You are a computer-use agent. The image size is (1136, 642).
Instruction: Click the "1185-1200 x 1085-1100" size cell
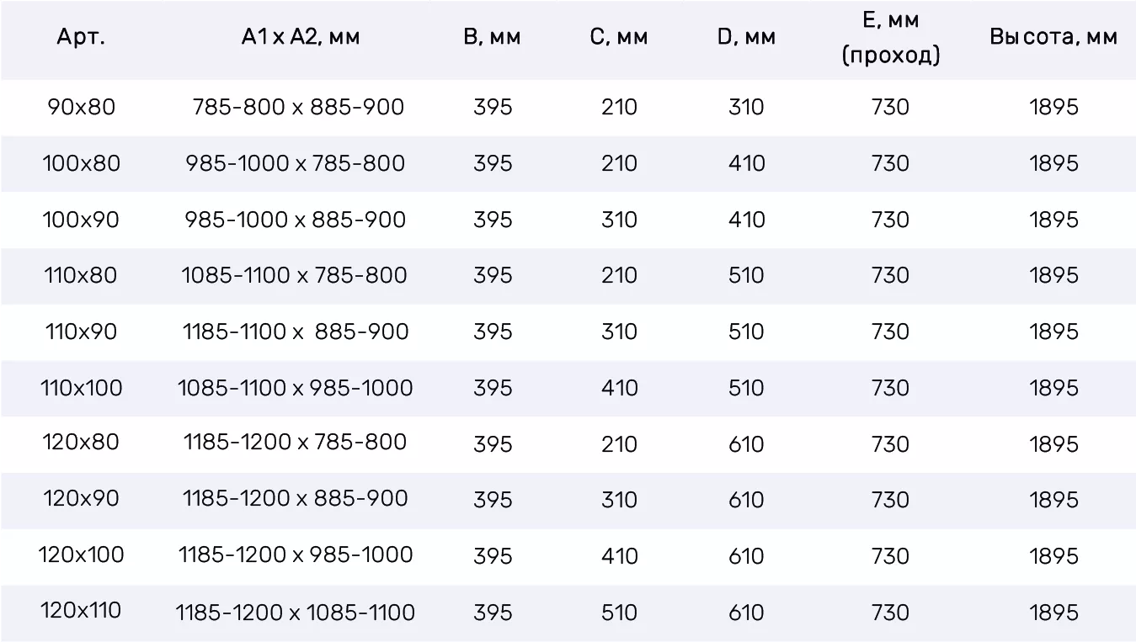click(296, 613)
